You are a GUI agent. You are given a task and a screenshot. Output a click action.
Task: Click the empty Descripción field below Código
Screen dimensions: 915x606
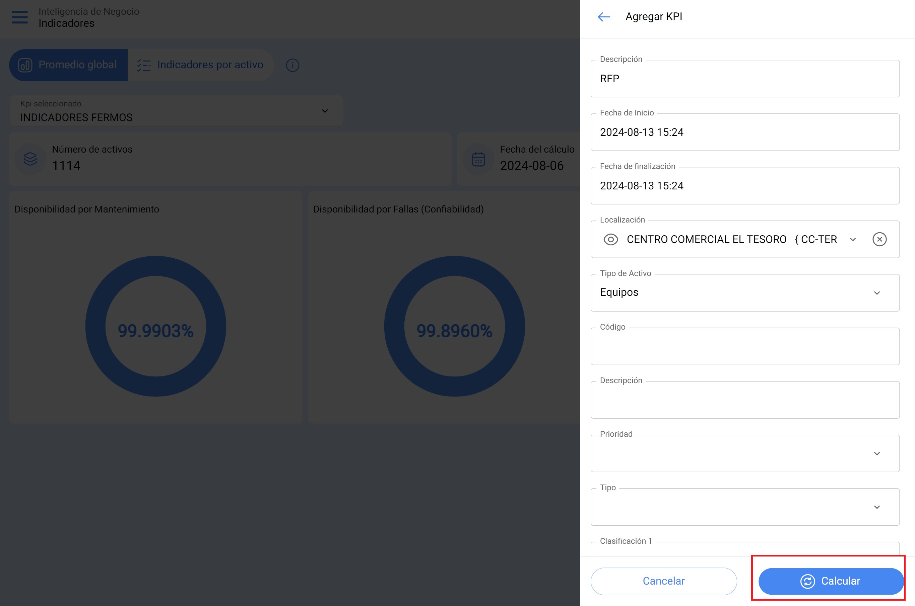click(x=745, y=400)
